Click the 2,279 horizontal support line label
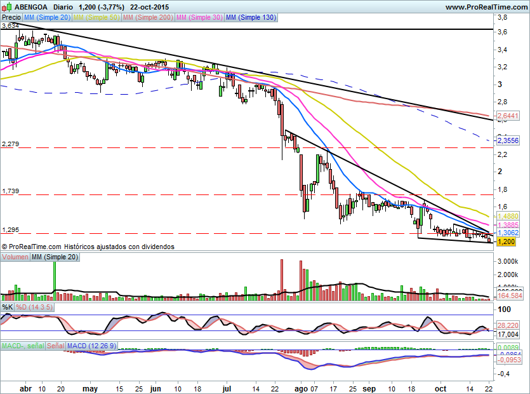530x394 pixels. pos(11,144)
